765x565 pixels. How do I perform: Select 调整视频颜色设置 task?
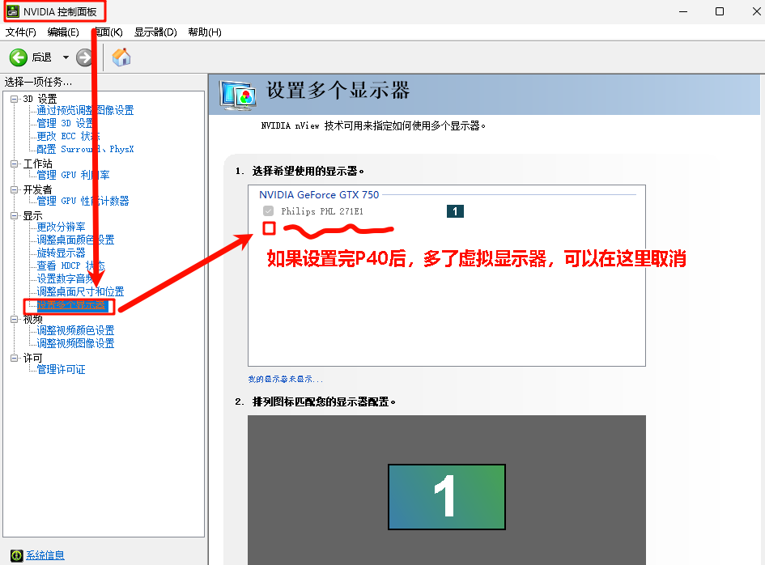point(75,330)
